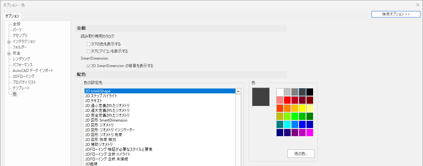Click the large current color preview
This screenshot has width=423, height=166.
261,97
